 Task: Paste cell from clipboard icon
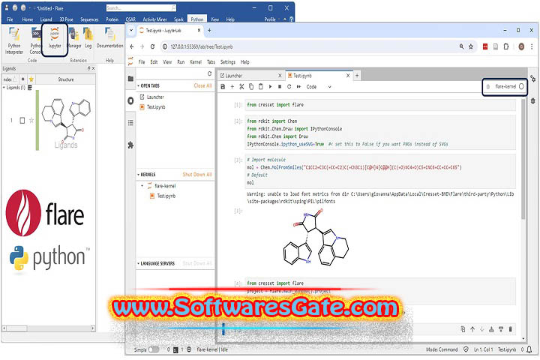click(x=261, y=87)
